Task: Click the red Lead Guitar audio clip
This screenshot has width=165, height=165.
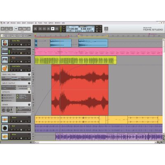Action: click(80, 90)
